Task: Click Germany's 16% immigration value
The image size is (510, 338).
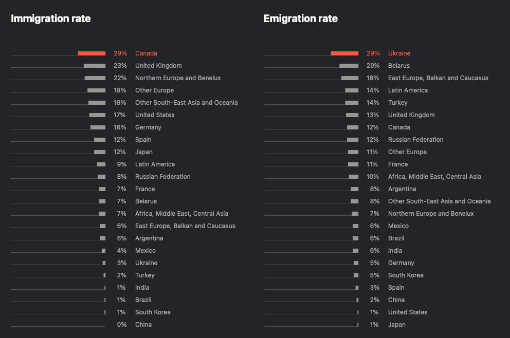Action: pos(120,127)
